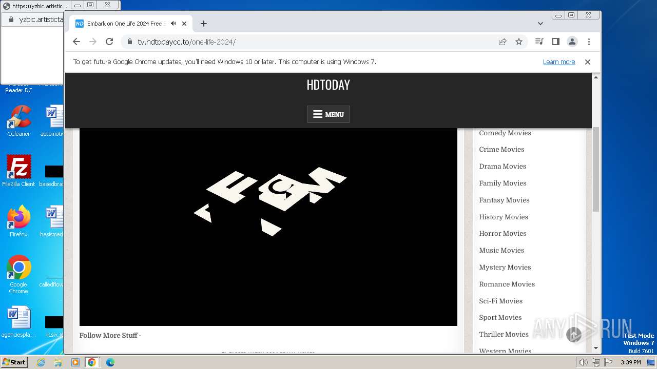Open Sci-Fi Movies category
This screenshot has height=369, width=657.
coord(500,301)
